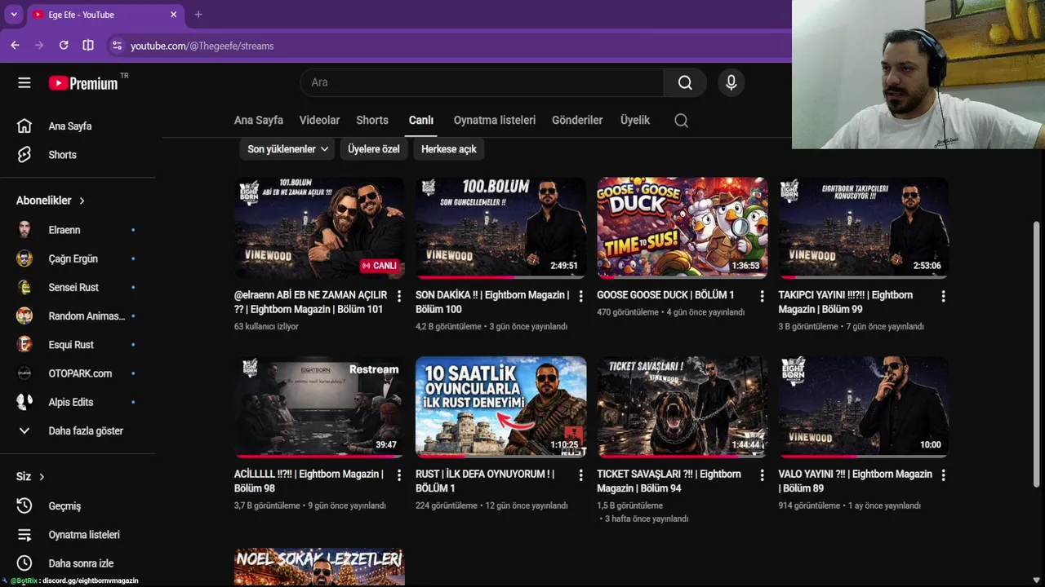Open 10 Saatlik Rust thumbnail

tap(500, 407)
